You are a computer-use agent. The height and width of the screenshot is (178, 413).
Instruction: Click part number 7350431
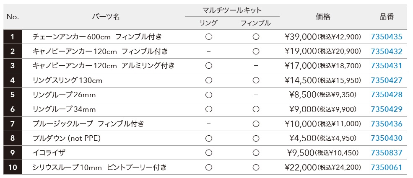(387, 66)
